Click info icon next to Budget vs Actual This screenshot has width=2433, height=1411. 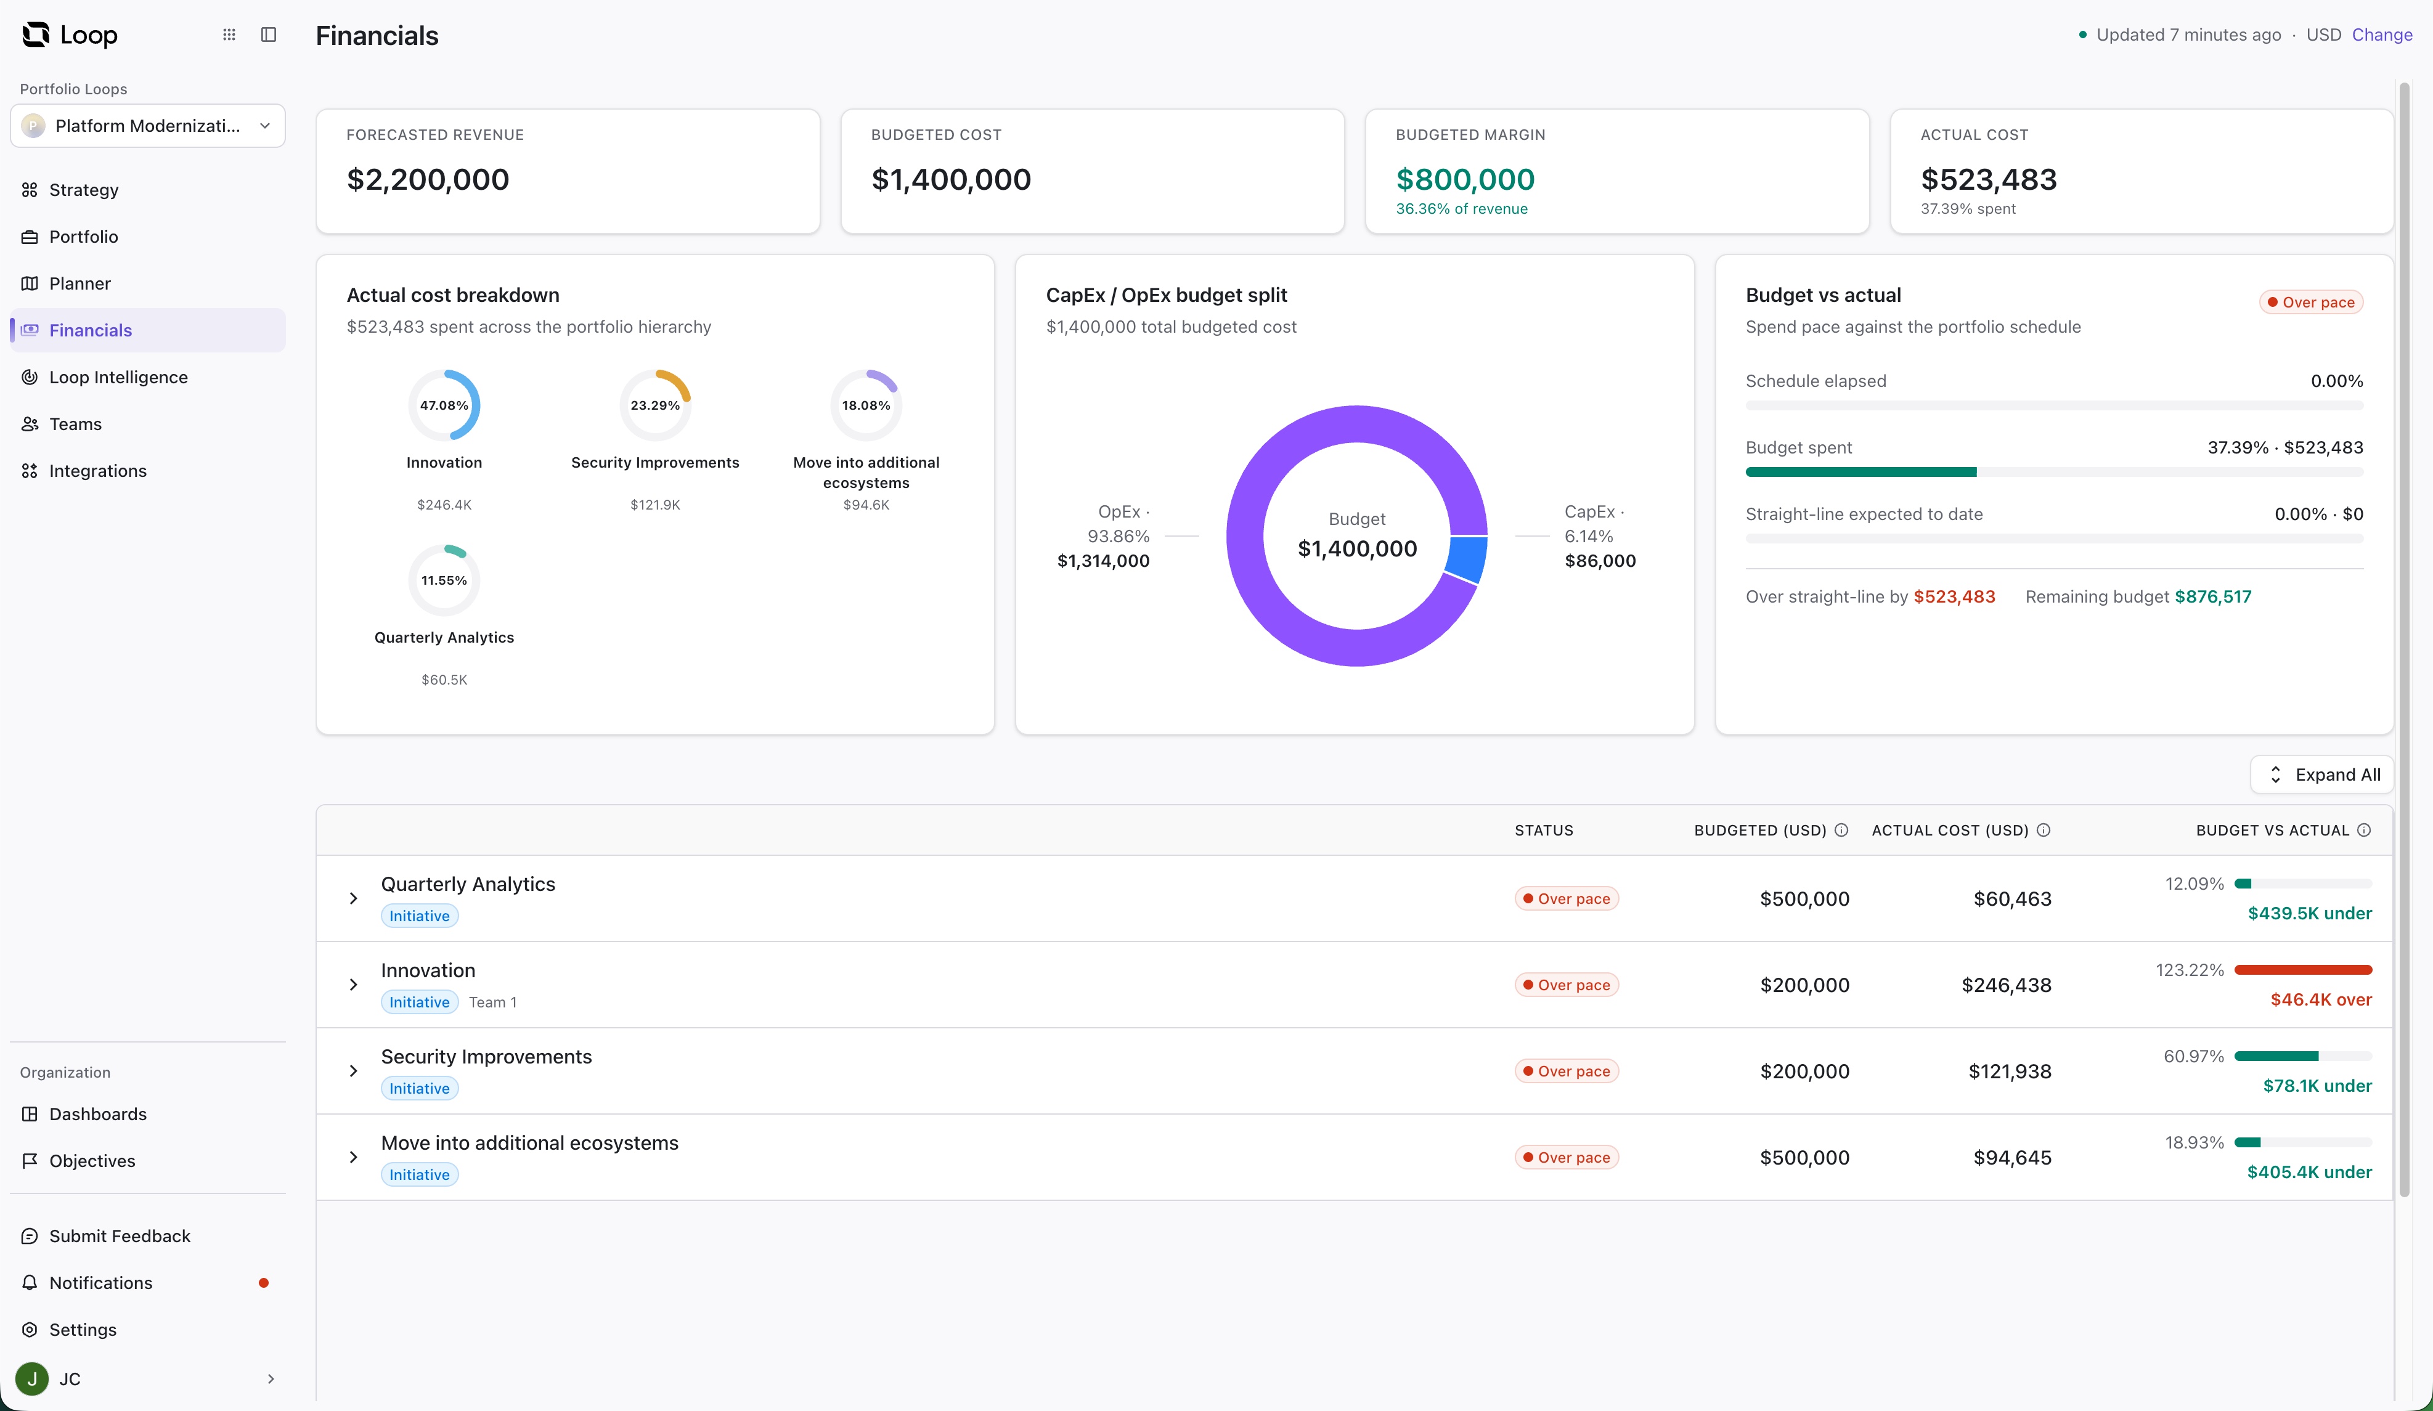tap(2363, 830)
